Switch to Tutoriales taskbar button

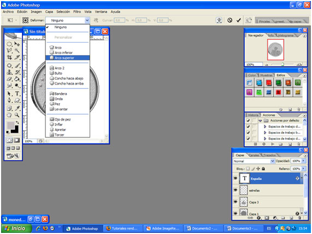coord(123,229)
